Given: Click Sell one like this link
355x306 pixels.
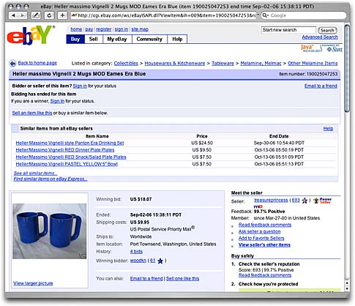Looking at the screenshot, I should [182, 279].
